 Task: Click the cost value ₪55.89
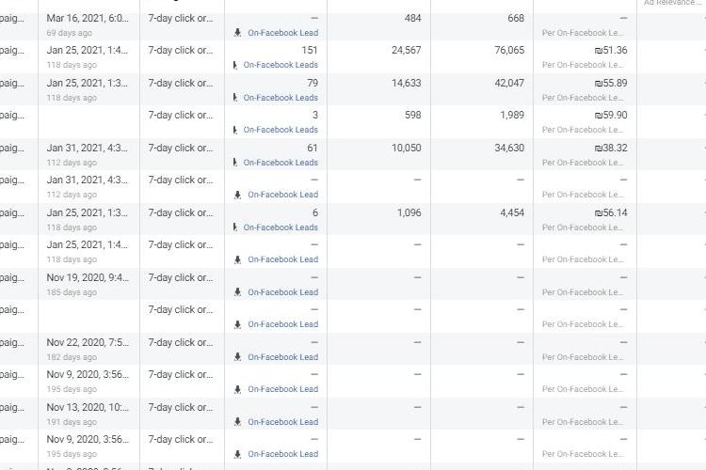611,84
